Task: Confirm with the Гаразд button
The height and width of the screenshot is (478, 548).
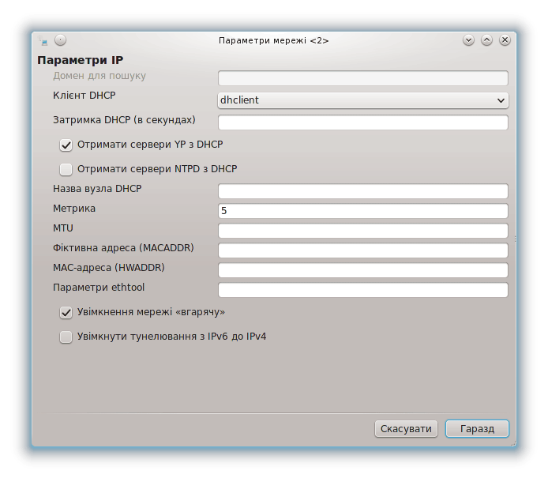Action: pyautogui.click(x=477, y=429)
